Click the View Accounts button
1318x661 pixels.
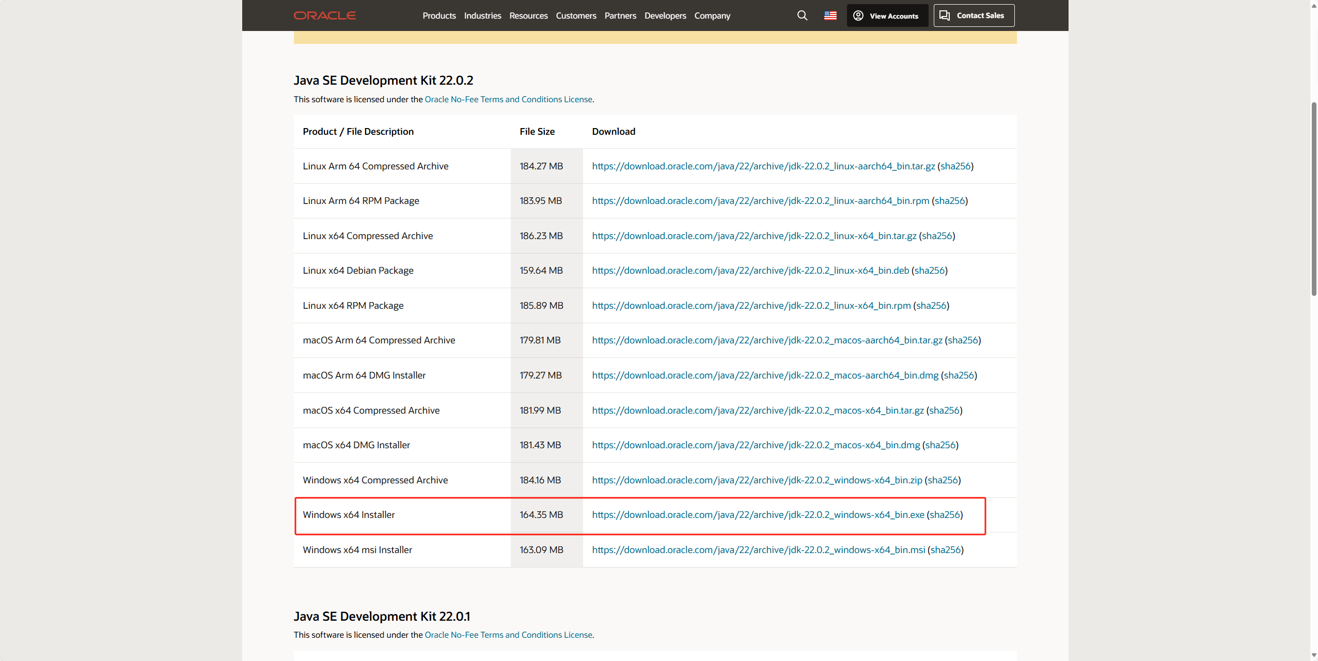coord(887,15)
